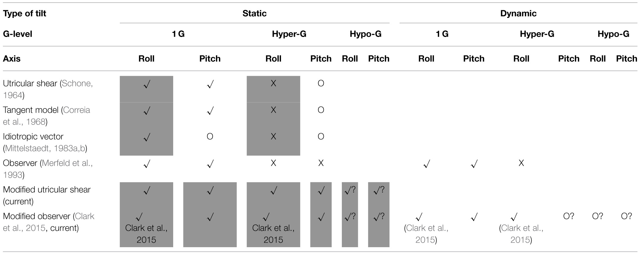Image resolution: width=640 pixels, height=255 pixels.
Task: Select the Modified utricular shear row label
Action: 47,190
